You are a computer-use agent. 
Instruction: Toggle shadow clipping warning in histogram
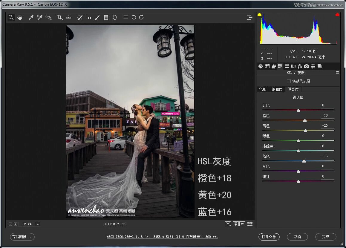coord(259,15)
